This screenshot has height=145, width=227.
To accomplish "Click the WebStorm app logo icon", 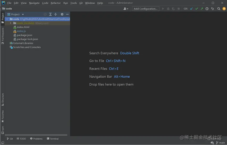I will (x=3, y=3).
